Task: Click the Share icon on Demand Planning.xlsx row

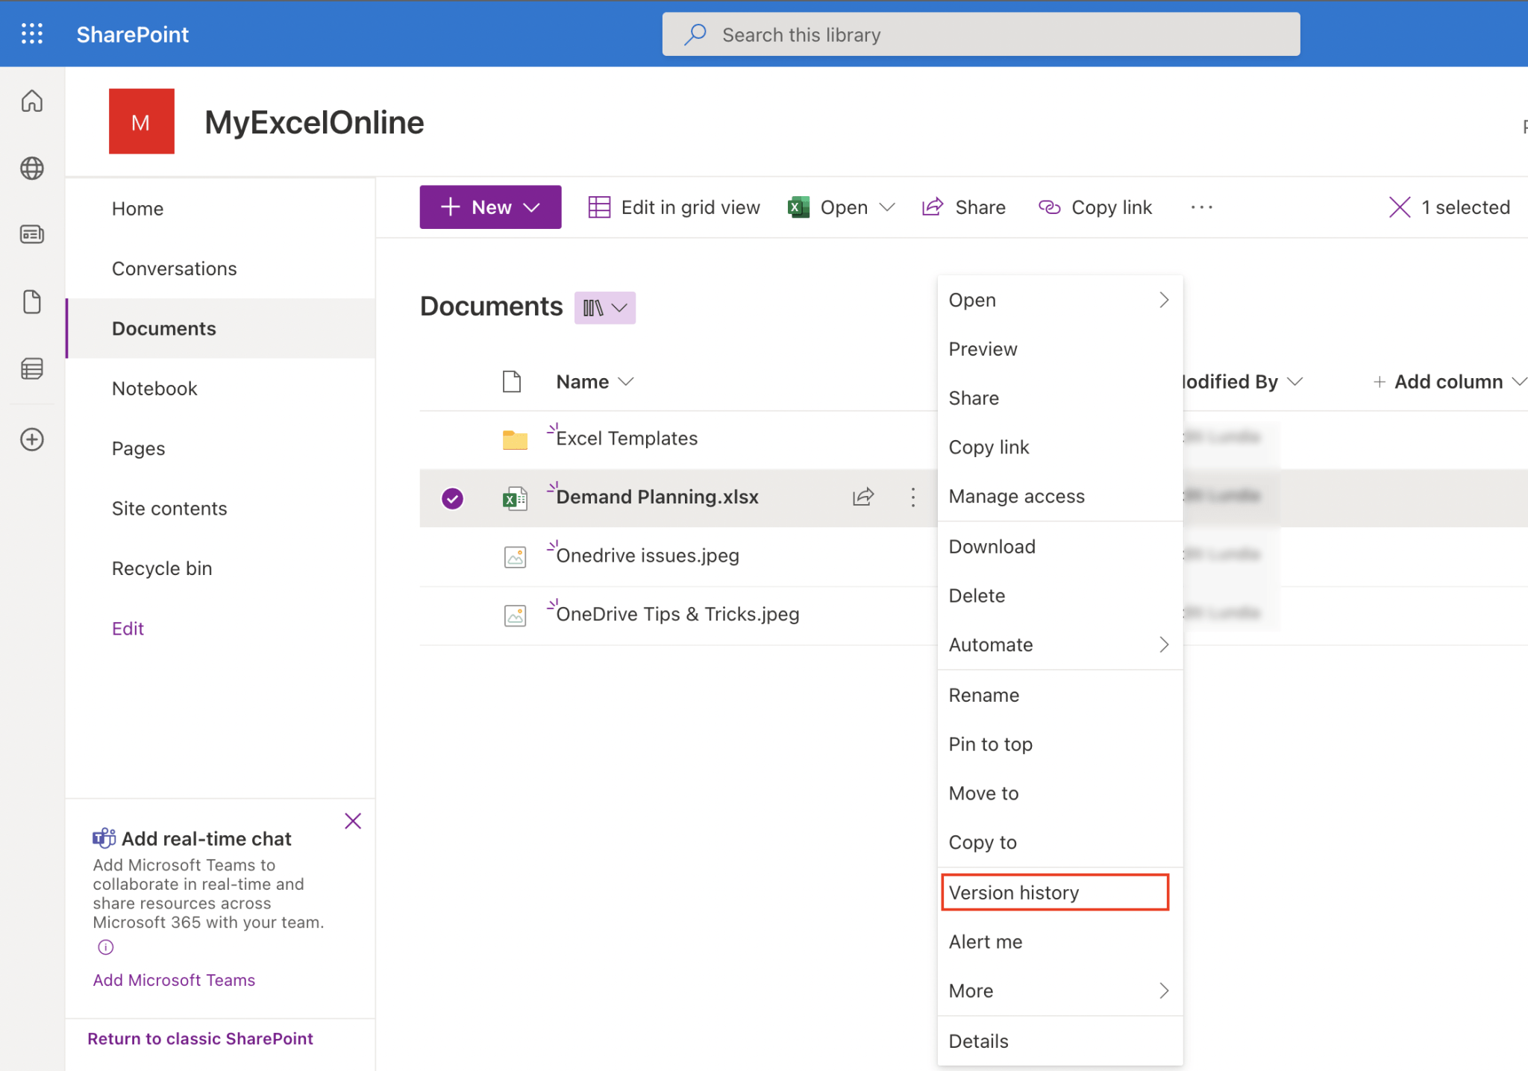Action: point(862,497)
